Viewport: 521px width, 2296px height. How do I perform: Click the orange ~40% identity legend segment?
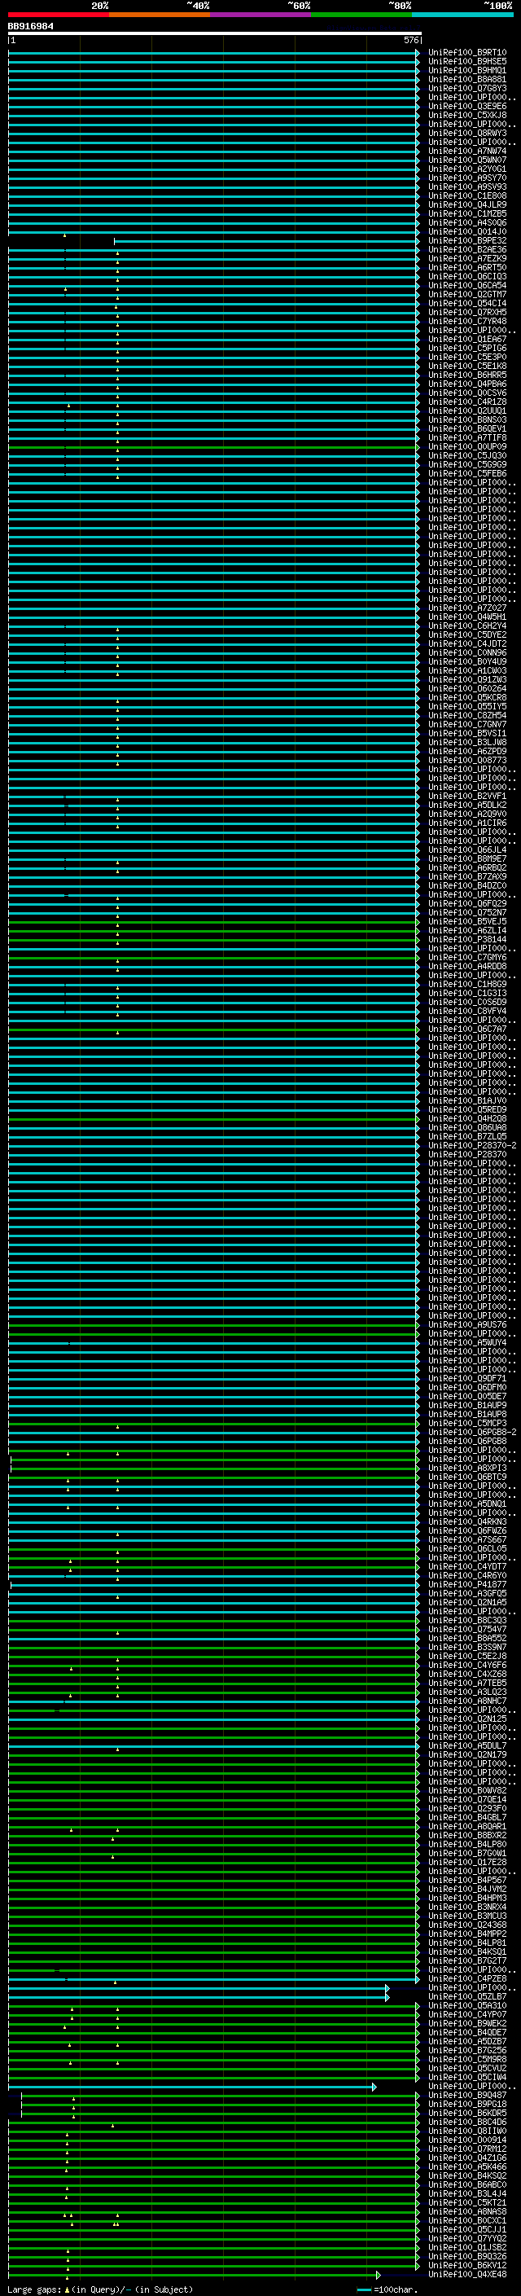pyautogui.click(x=160, y=15)
